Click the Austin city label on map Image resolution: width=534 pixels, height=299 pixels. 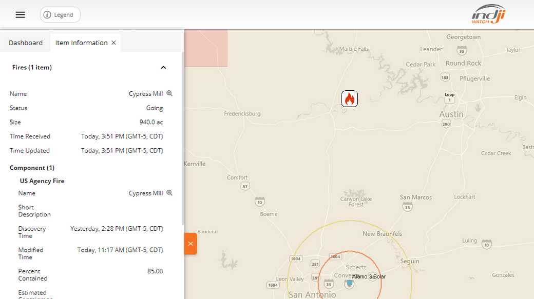pos(451,114)
